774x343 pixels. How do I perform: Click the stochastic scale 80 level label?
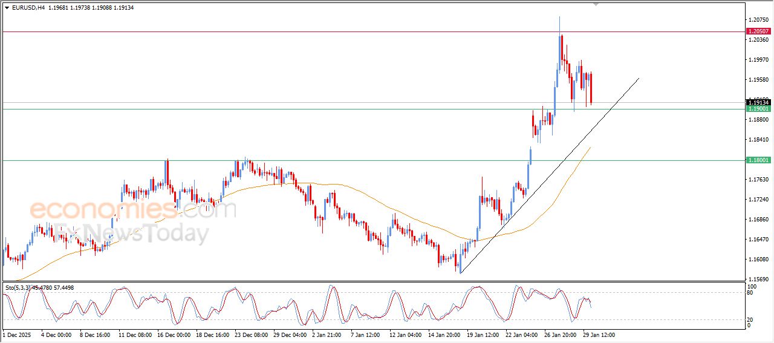pyautogui.click(x=751, y=293)
